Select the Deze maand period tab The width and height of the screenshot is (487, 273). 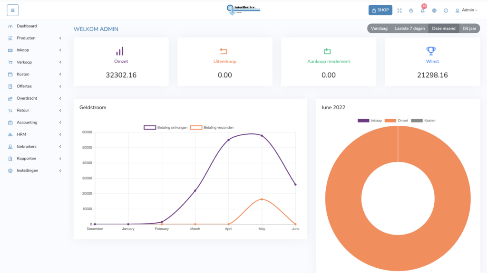click(x=444, y=28)
